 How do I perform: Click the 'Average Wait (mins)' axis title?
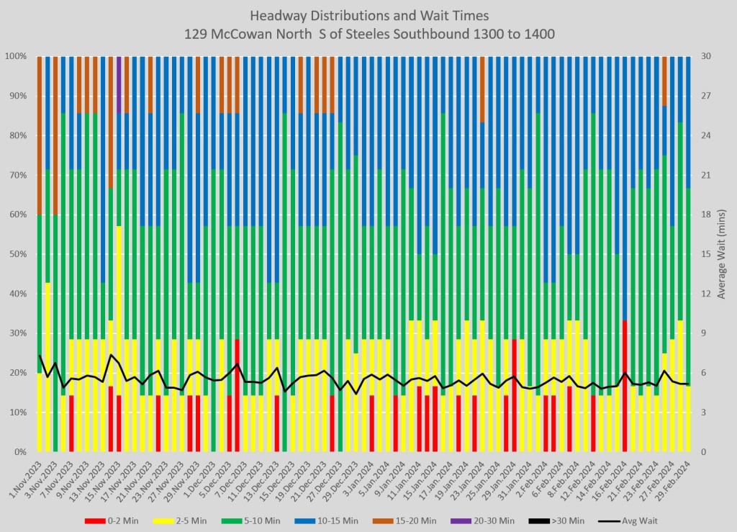click(x=723, y=253)
